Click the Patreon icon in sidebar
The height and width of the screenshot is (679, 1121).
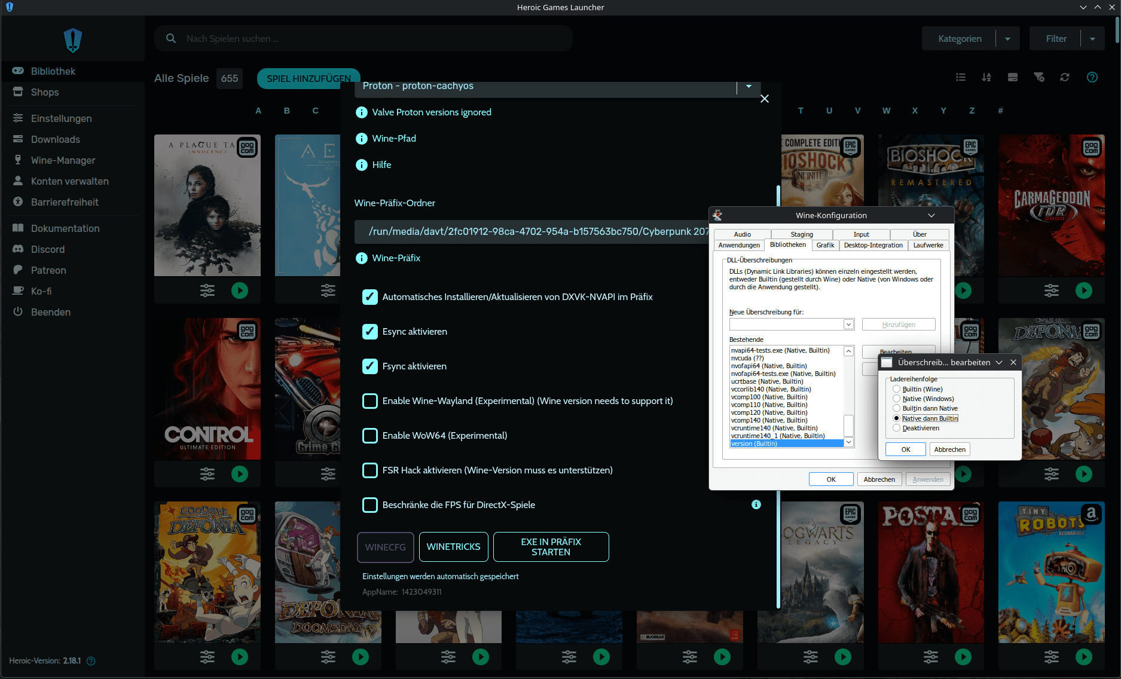18,270
